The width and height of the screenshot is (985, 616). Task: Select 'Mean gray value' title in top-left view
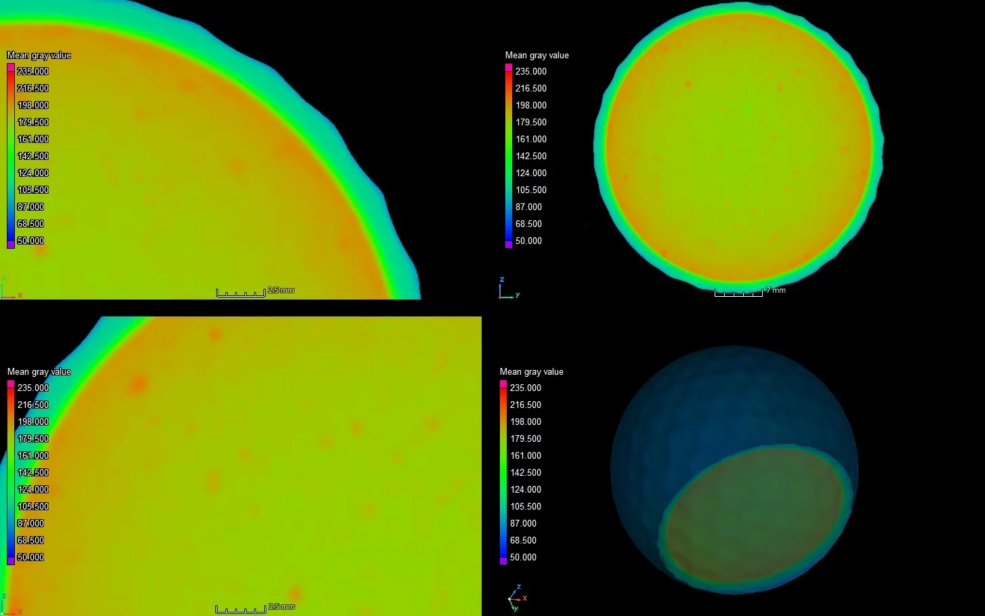[x=39, y=56]
